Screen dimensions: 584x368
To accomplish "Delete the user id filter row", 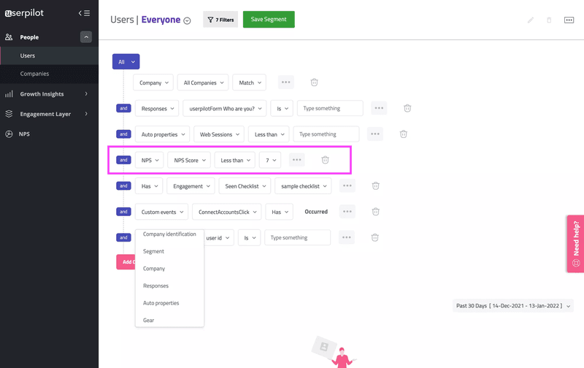I will (x=374, y=237).
